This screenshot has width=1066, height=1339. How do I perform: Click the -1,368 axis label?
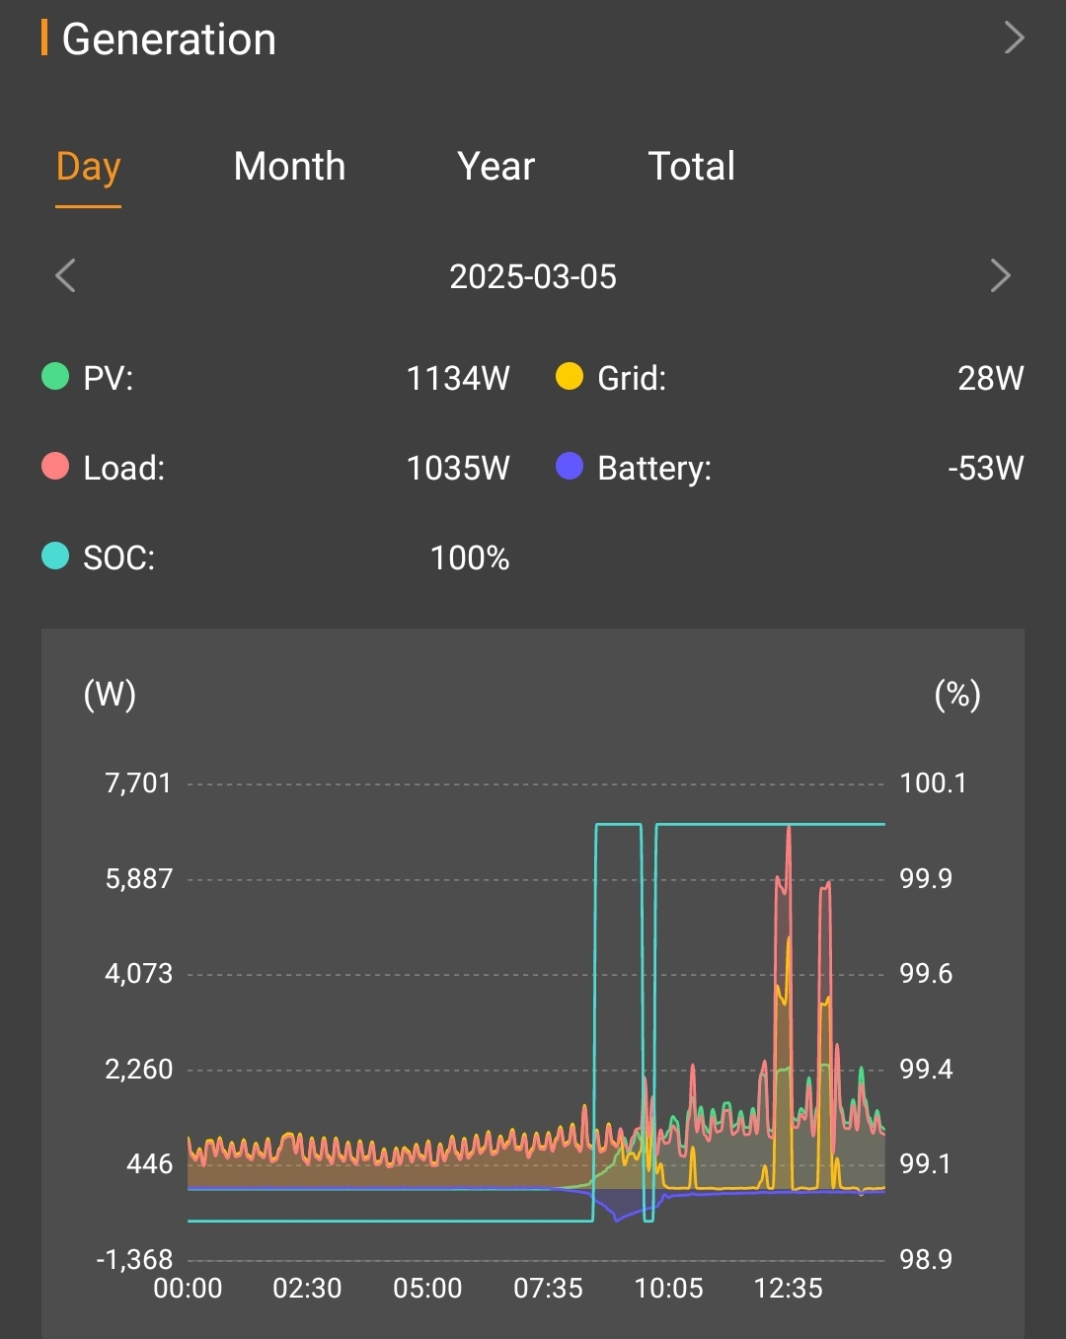point(134,1260)
